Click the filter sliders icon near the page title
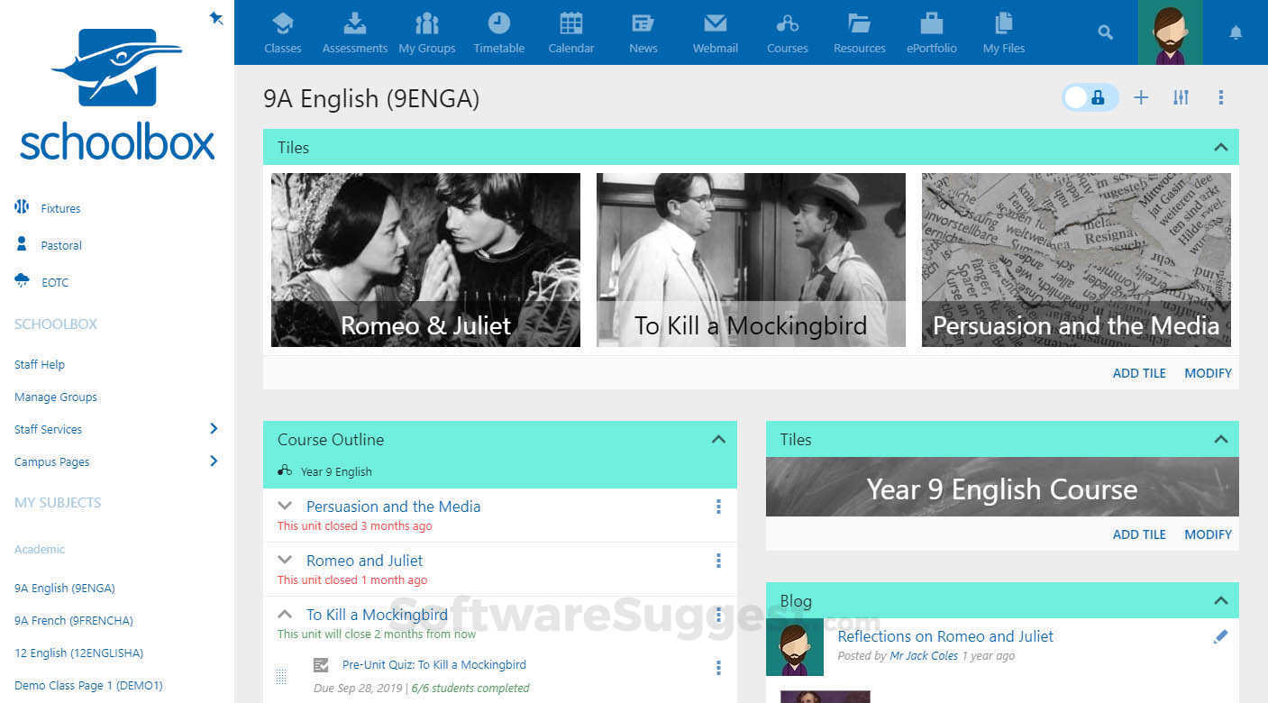Viewport: 1268px width, 703px height. point(1181,97)
